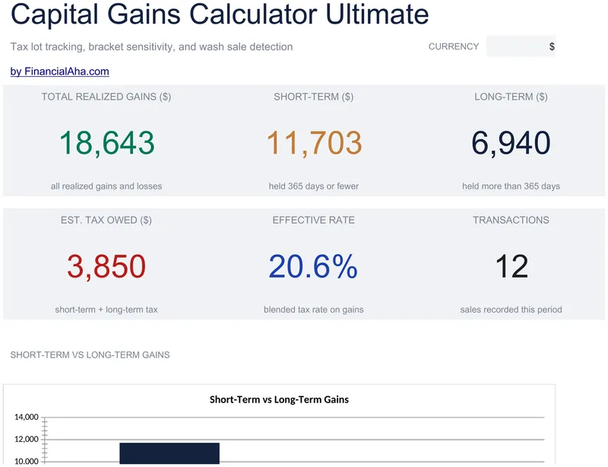Viewport: 608px width, 467px height.
Task: Select the subtitle about tax lot tracking
Action: (151, 46)
